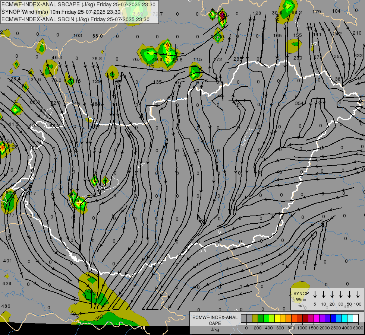
Task: Click the wind arrow above 10 m/s
Action: coord(324,294)
